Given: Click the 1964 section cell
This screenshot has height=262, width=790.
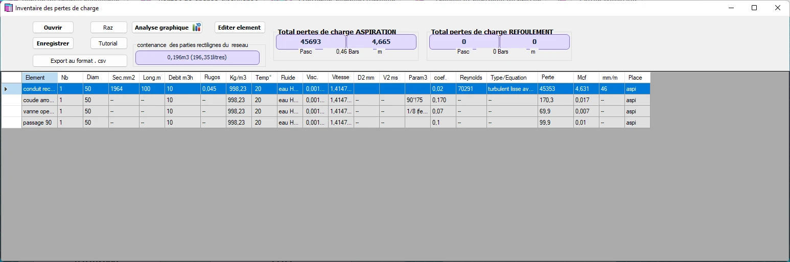Looking at the screenshot, I should tap(124, 89).
